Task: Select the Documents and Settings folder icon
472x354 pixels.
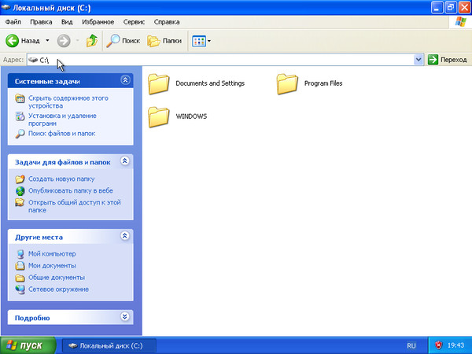Action: tap(158, 84)
